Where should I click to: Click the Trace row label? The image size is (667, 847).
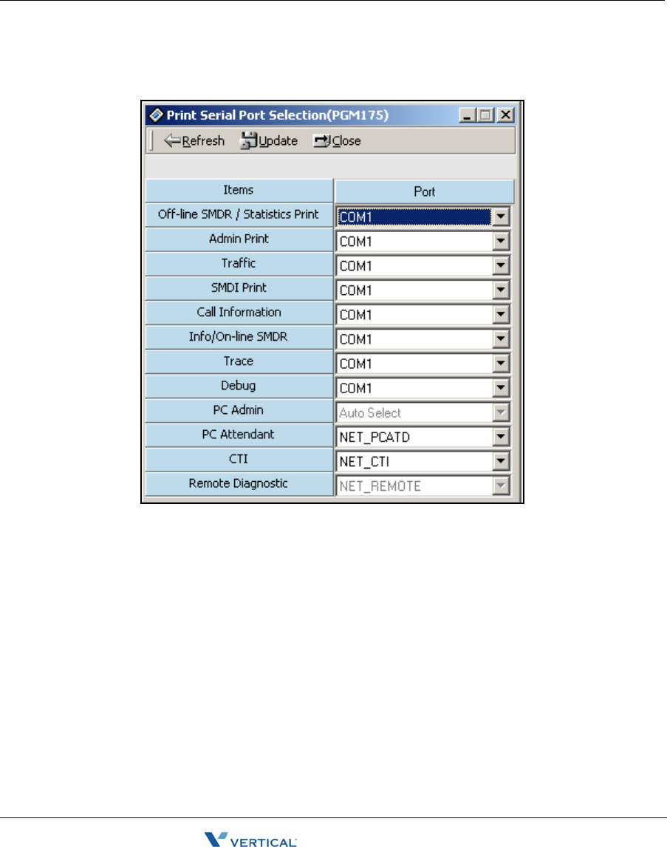click(239, 361)
